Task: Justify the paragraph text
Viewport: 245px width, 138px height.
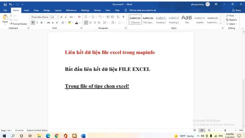Action: 99,23
